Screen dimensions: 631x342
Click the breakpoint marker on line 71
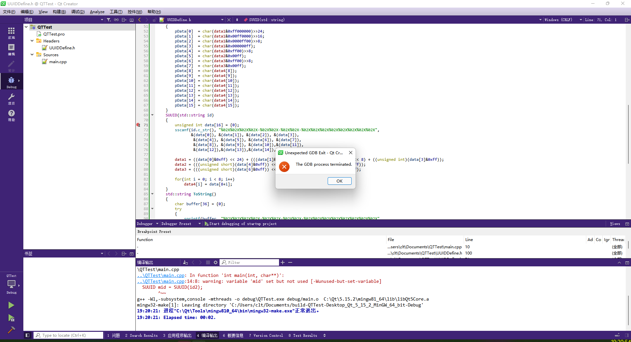click(138, 125)
